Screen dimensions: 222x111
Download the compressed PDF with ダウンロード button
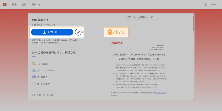click(52, 32)
